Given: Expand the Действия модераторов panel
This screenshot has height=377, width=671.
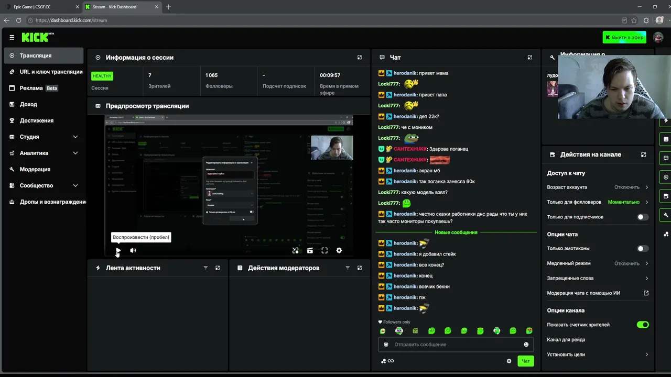Looking at the screenshot, I should click(x=360, y=268).
